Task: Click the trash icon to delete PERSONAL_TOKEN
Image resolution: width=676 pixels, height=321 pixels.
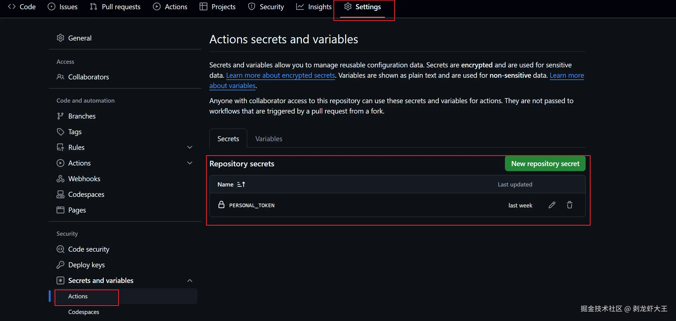Action: coord(569,205)
